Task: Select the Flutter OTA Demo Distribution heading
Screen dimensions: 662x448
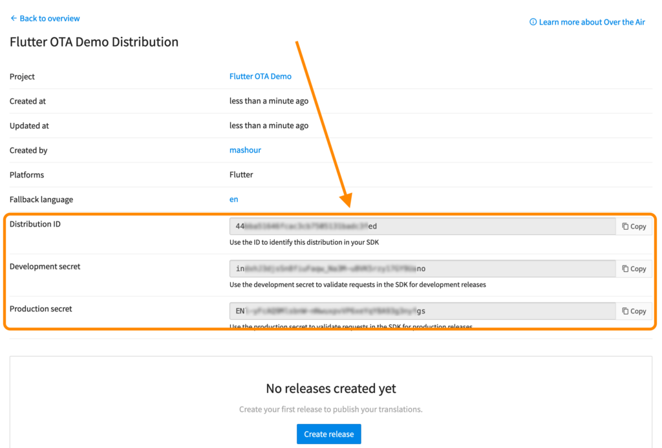Action: (94, 42)
